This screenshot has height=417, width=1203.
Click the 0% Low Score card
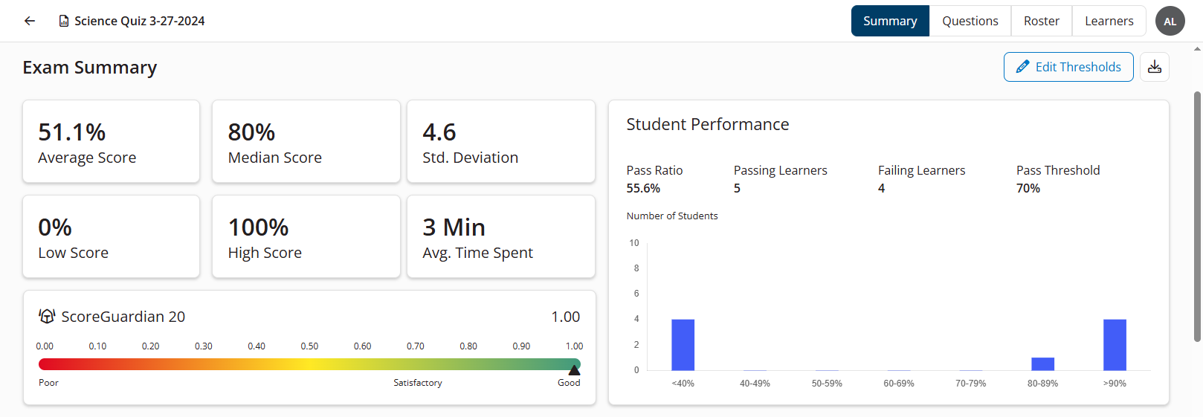[x=112, y=236]
